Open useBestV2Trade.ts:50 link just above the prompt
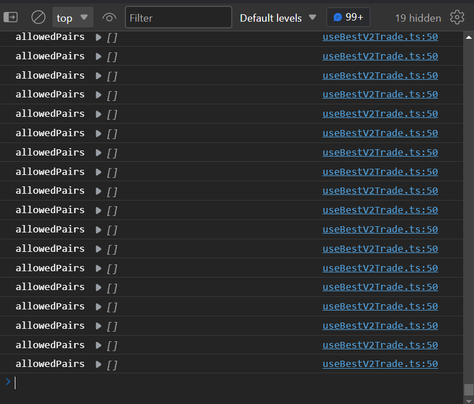 pyautogui.click(x=380, y=364)
